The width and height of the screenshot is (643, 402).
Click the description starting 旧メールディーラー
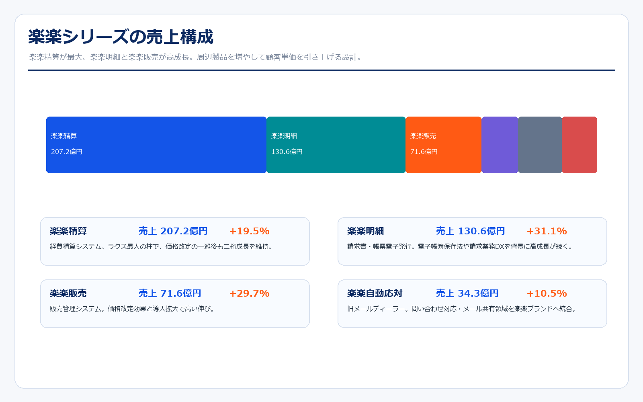pos(463,309)
